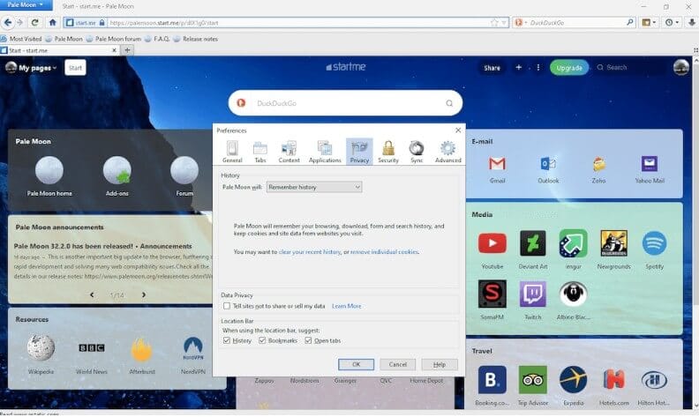The width and height of the screenshot is (699, 417).
Task: Open the Learn More data privacy link
Action: [x=346, y=306]
